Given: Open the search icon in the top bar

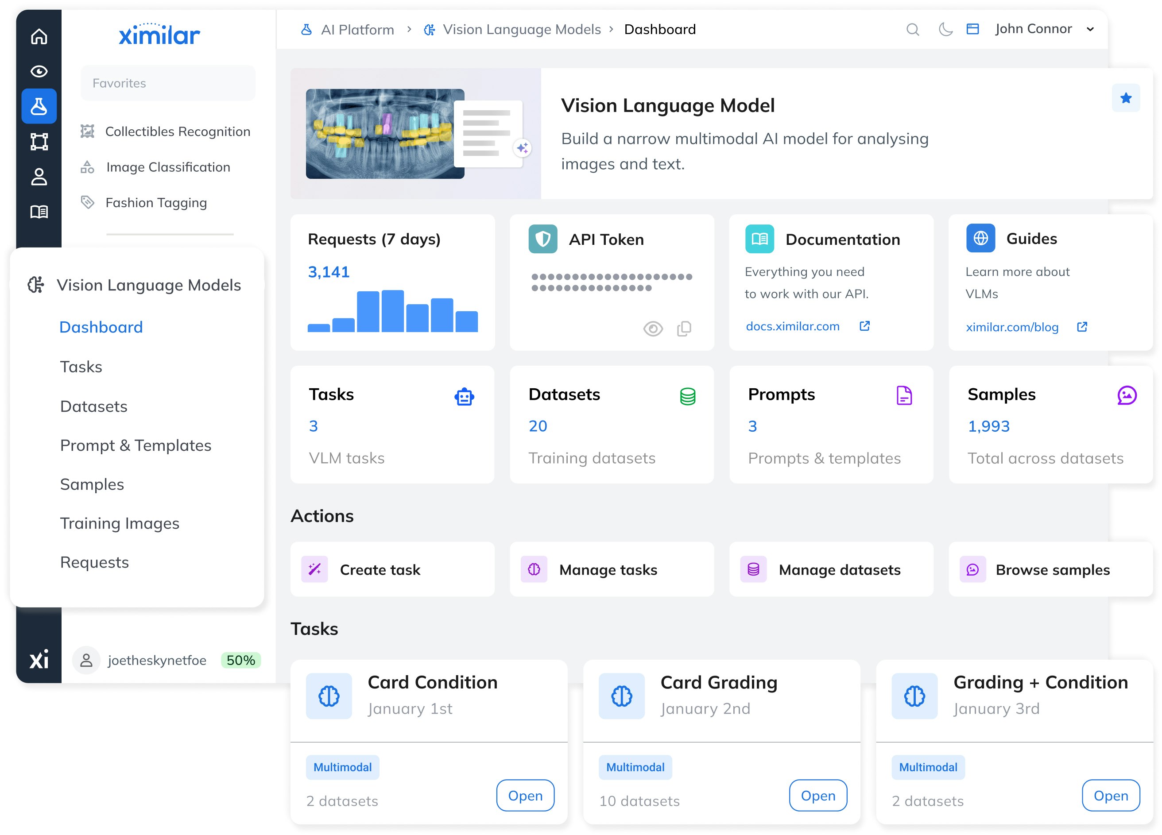Looking at the screenshot, I should tap(913, 29).
